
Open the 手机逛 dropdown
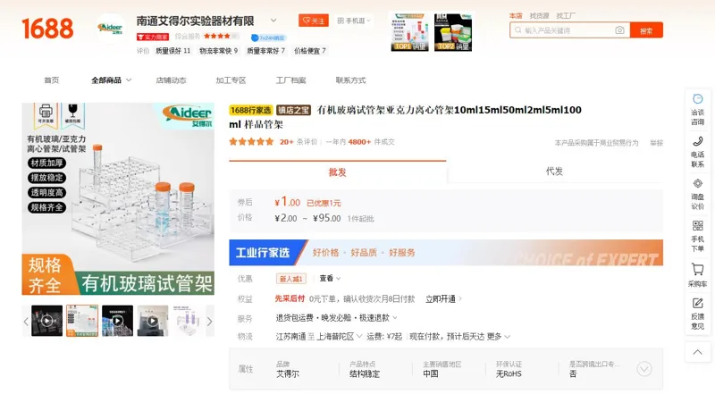tap(354, 21)
